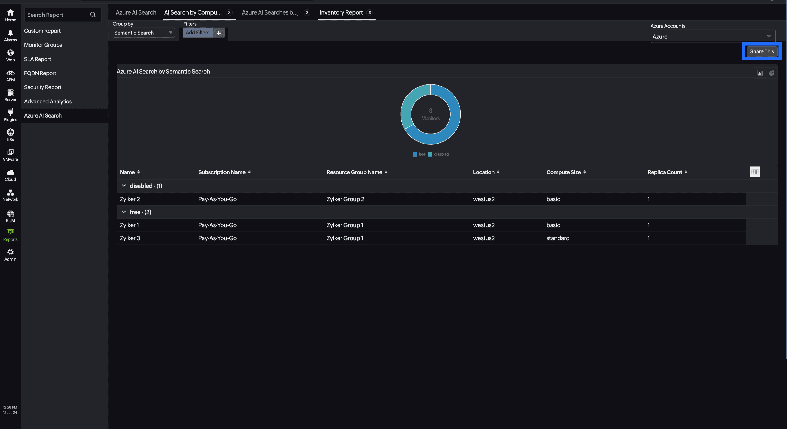
Task: Toggle the disabled legend item on chart
Action: click(439, 154)
